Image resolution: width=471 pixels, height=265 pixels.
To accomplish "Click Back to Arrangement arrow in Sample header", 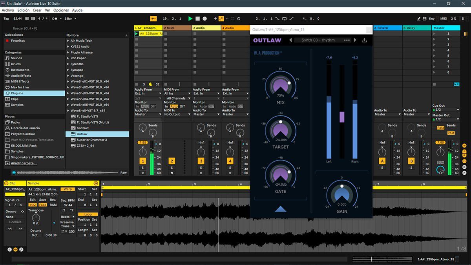I will coord(96,183).
